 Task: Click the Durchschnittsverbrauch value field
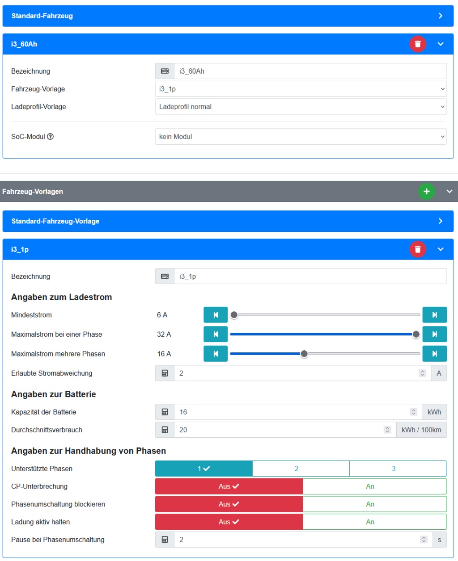pyautogui.click(x=285, y=430)
